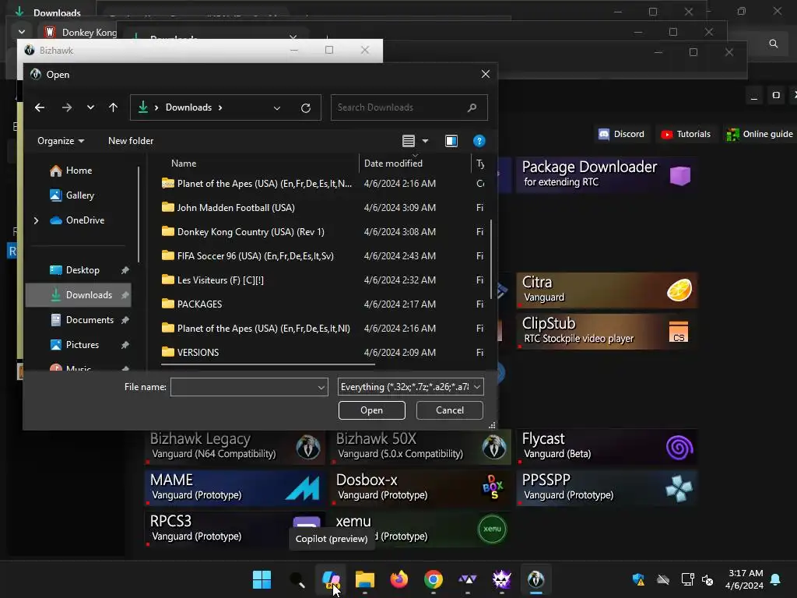Click the Open button

click(371, 410)
